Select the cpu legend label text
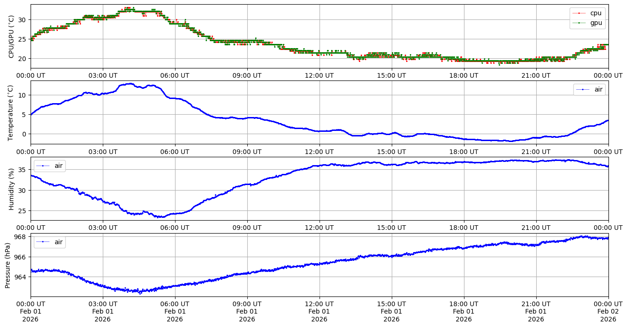627x327 pixels. 596,13
